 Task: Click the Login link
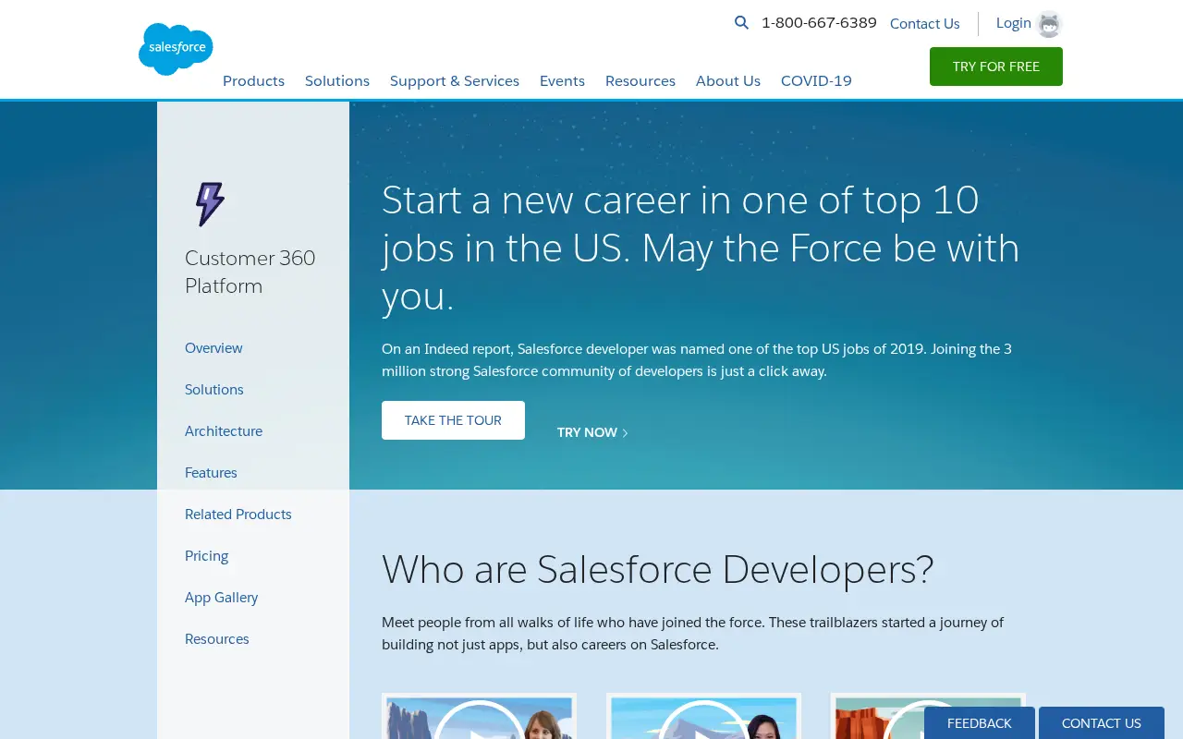pos(1013,23)
